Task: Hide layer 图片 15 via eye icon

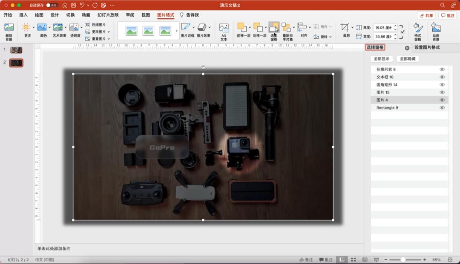Action: point(442,92)
